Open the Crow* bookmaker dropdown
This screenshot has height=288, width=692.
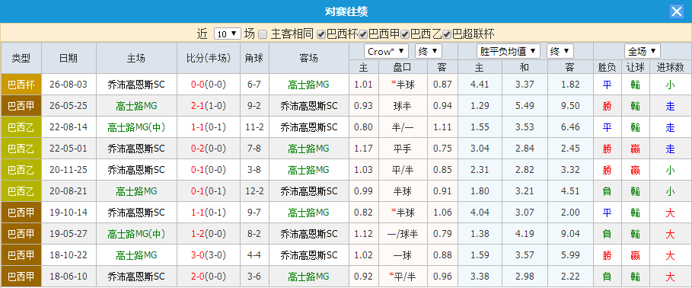coord(386,51)
